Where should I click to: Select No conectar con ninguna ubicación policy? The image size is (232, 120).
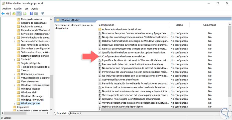click(x=135, y=68)
